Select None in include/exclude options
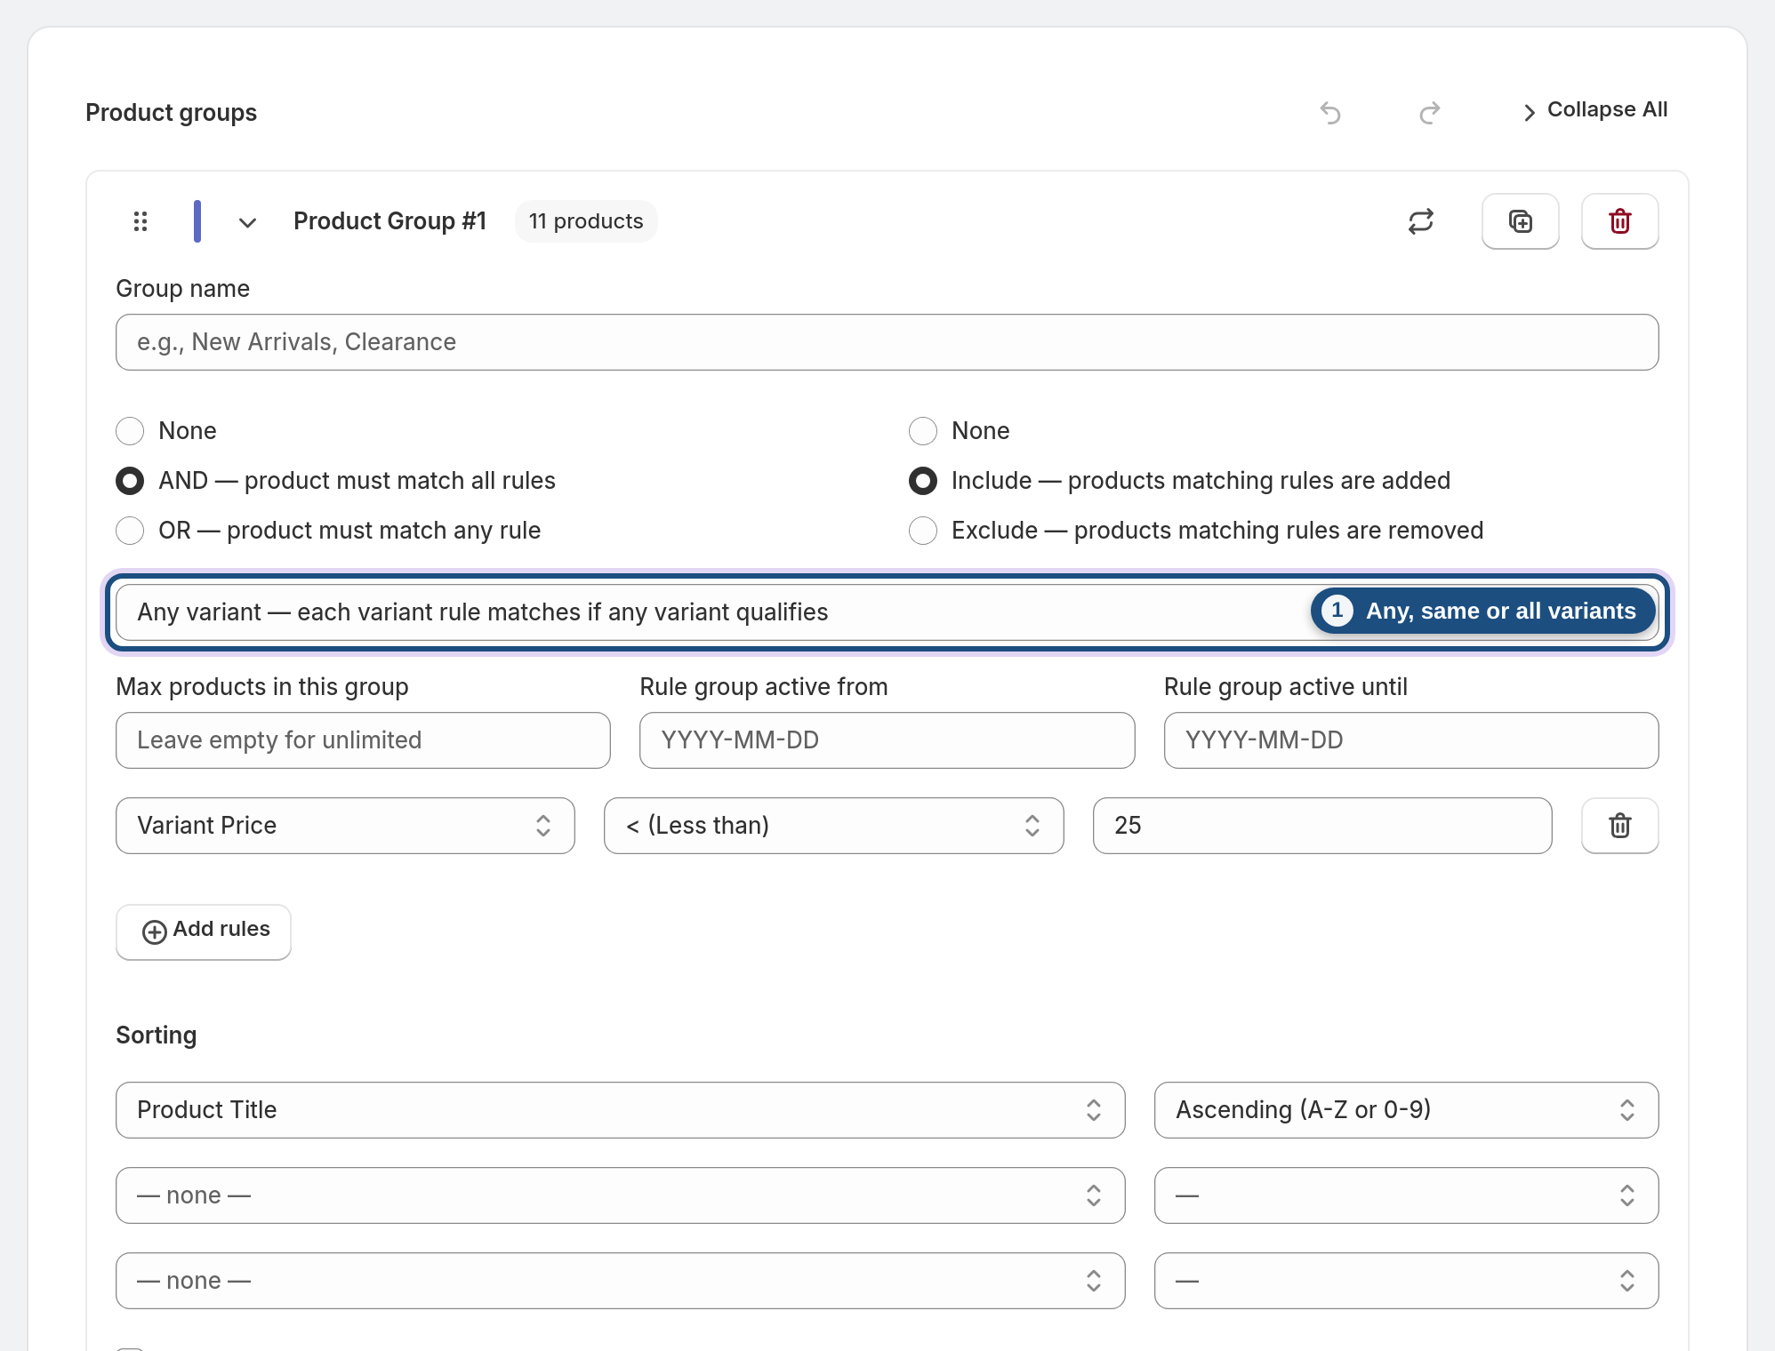This screenshot has height=1351, width=1775. (x=960, y=431)
